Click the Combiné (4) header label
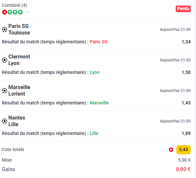 (x=14, y=5)
